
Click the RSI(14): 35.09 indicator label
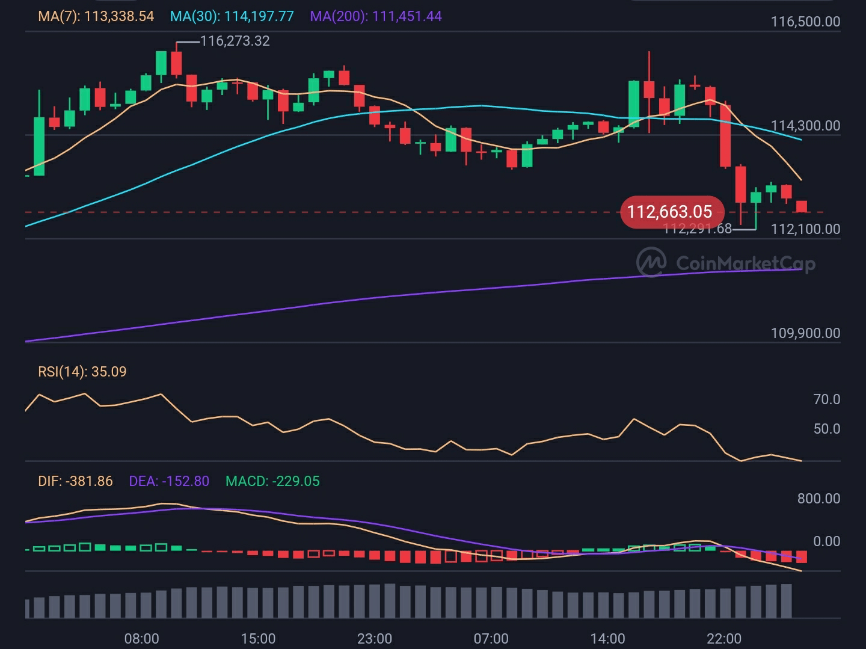pos(82,372)
